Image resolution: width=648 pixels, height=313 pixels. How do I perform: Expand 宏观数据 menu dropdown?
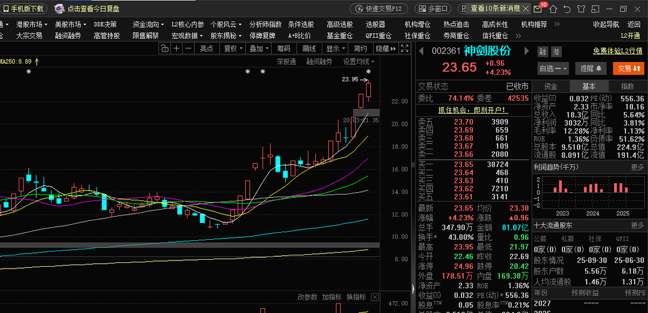click(x=187, y=36)
